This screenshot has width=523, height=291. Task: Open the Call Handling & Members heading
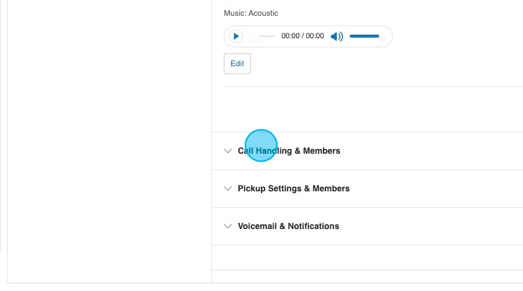point(289,151)
